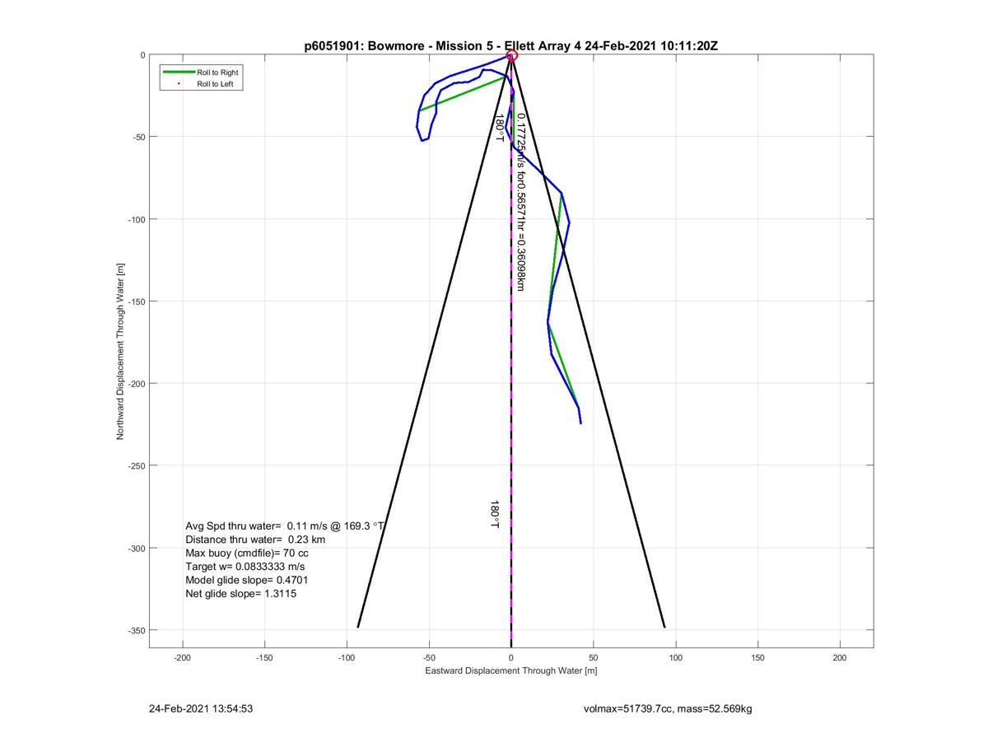Click the y-axis tick label -250
The image size is (988, 729).
click(135, 466)
